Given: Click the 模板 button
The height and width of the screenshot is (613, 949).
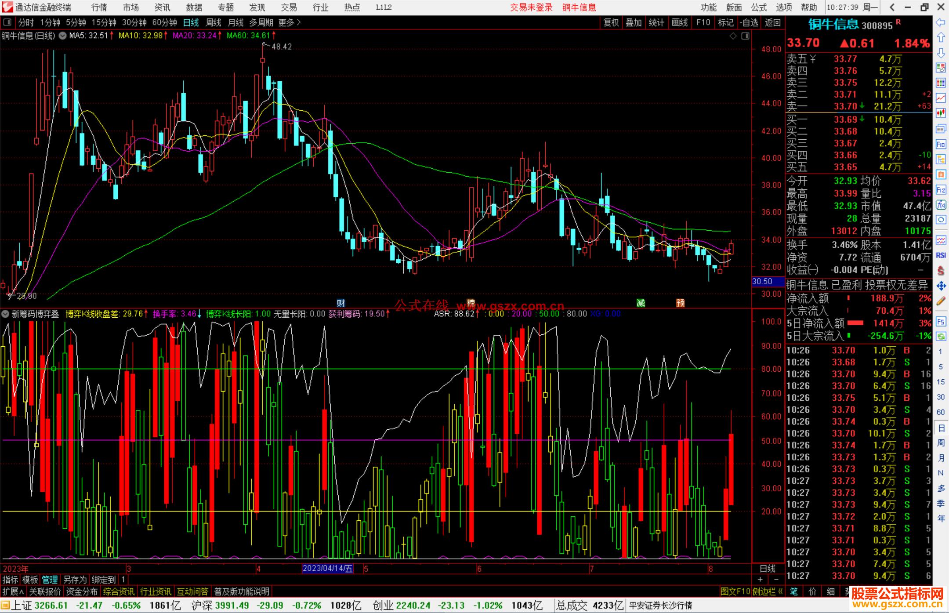Looking at the screenshot, I should (x=30, y=580).
